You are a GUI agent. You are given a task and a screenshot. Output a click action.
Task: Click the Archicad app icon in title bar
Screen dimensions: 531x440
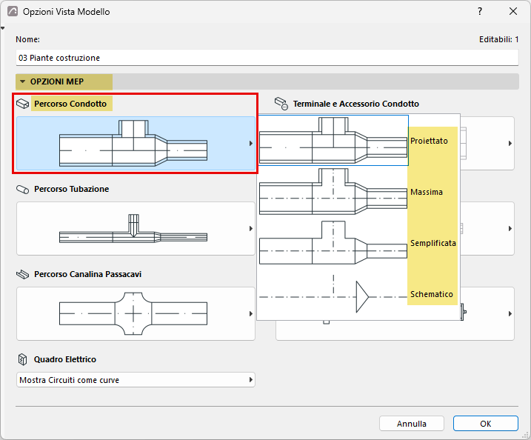[x=13, y=12]
